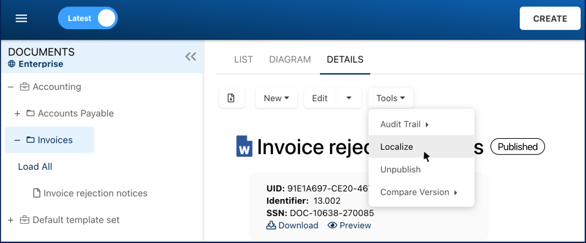The image size is (586, 243).
Task: Switch to the LIST tab
Action: [244, 59]
